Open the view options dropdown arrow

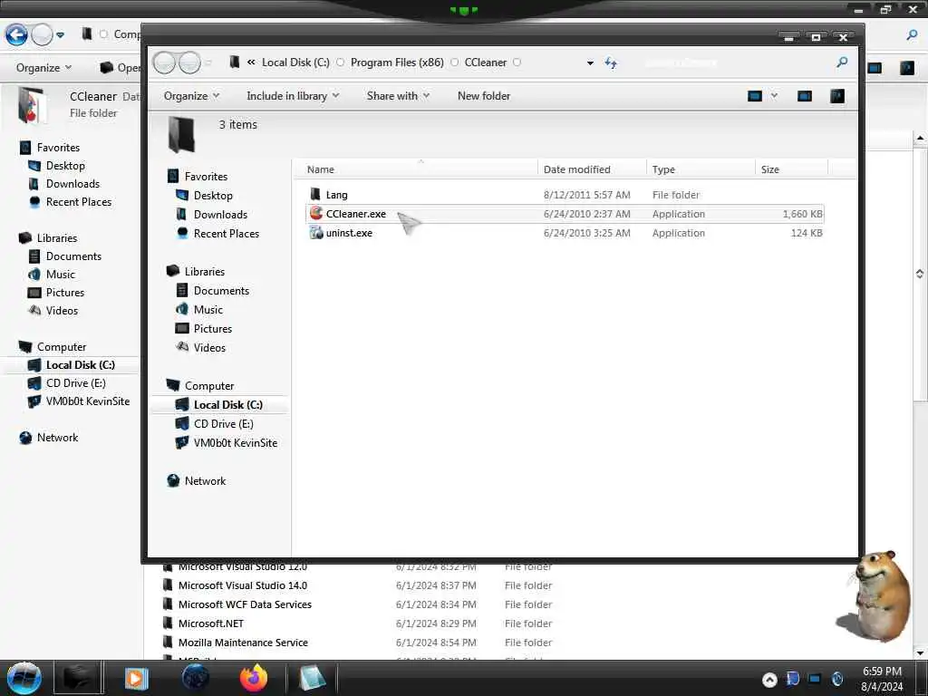coord(774,96)
